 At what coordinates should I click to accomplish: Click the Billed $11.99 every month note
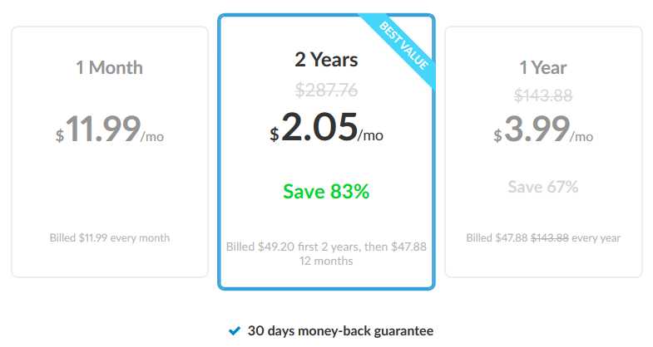coord(110,237)
